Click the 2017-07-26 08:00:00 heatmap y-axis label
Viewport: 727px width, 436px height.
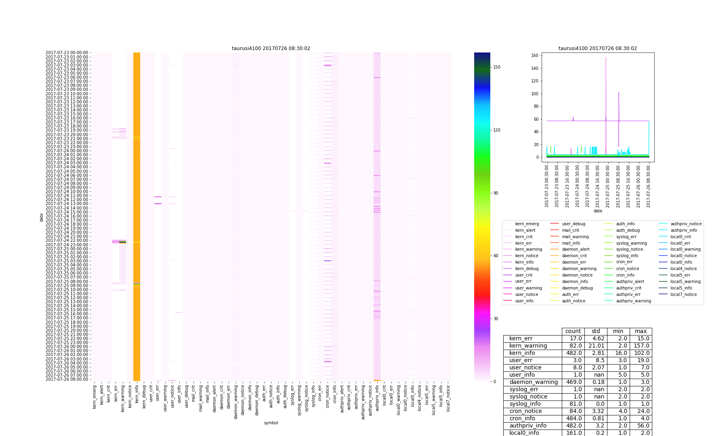67,379
